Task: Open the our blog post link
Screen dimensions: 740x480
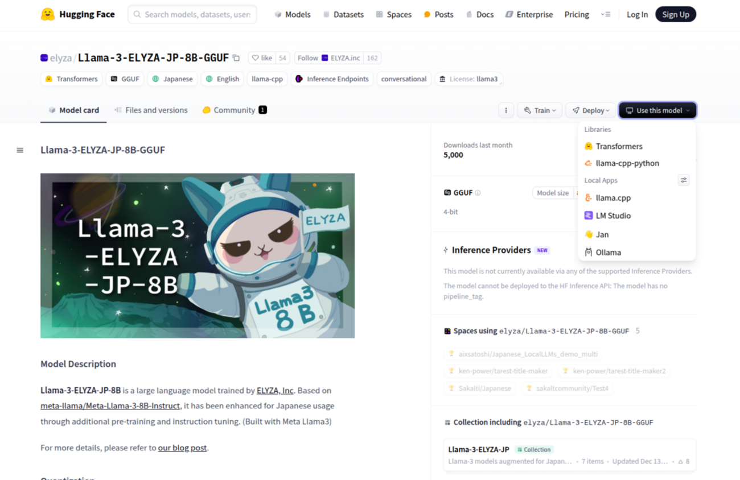Action: point(182,448)
